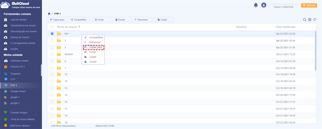Open the user account avatar icon

click(x=264, y=5)
